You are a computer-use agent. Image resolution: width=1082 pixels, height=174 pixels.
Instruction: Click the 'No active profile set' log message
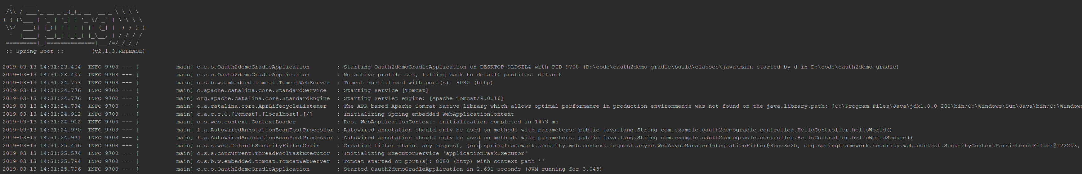point(452,74)
